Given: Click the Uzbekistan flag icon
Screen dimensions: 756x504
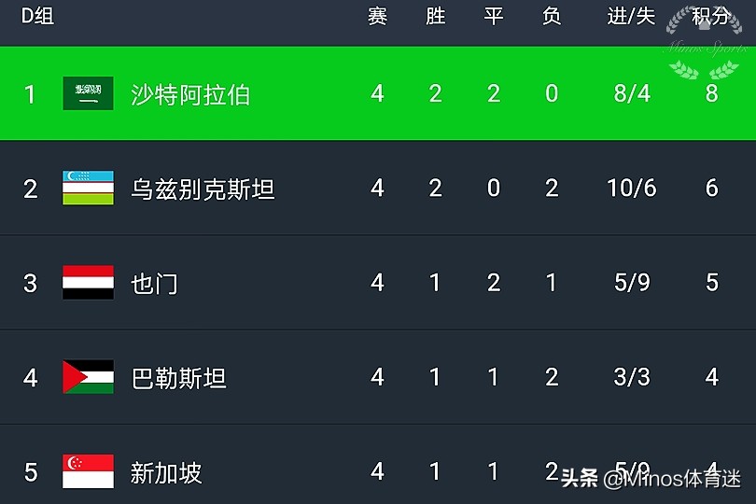Looking at the screenshot, I should pyautogui.click(x=88, y=189).
